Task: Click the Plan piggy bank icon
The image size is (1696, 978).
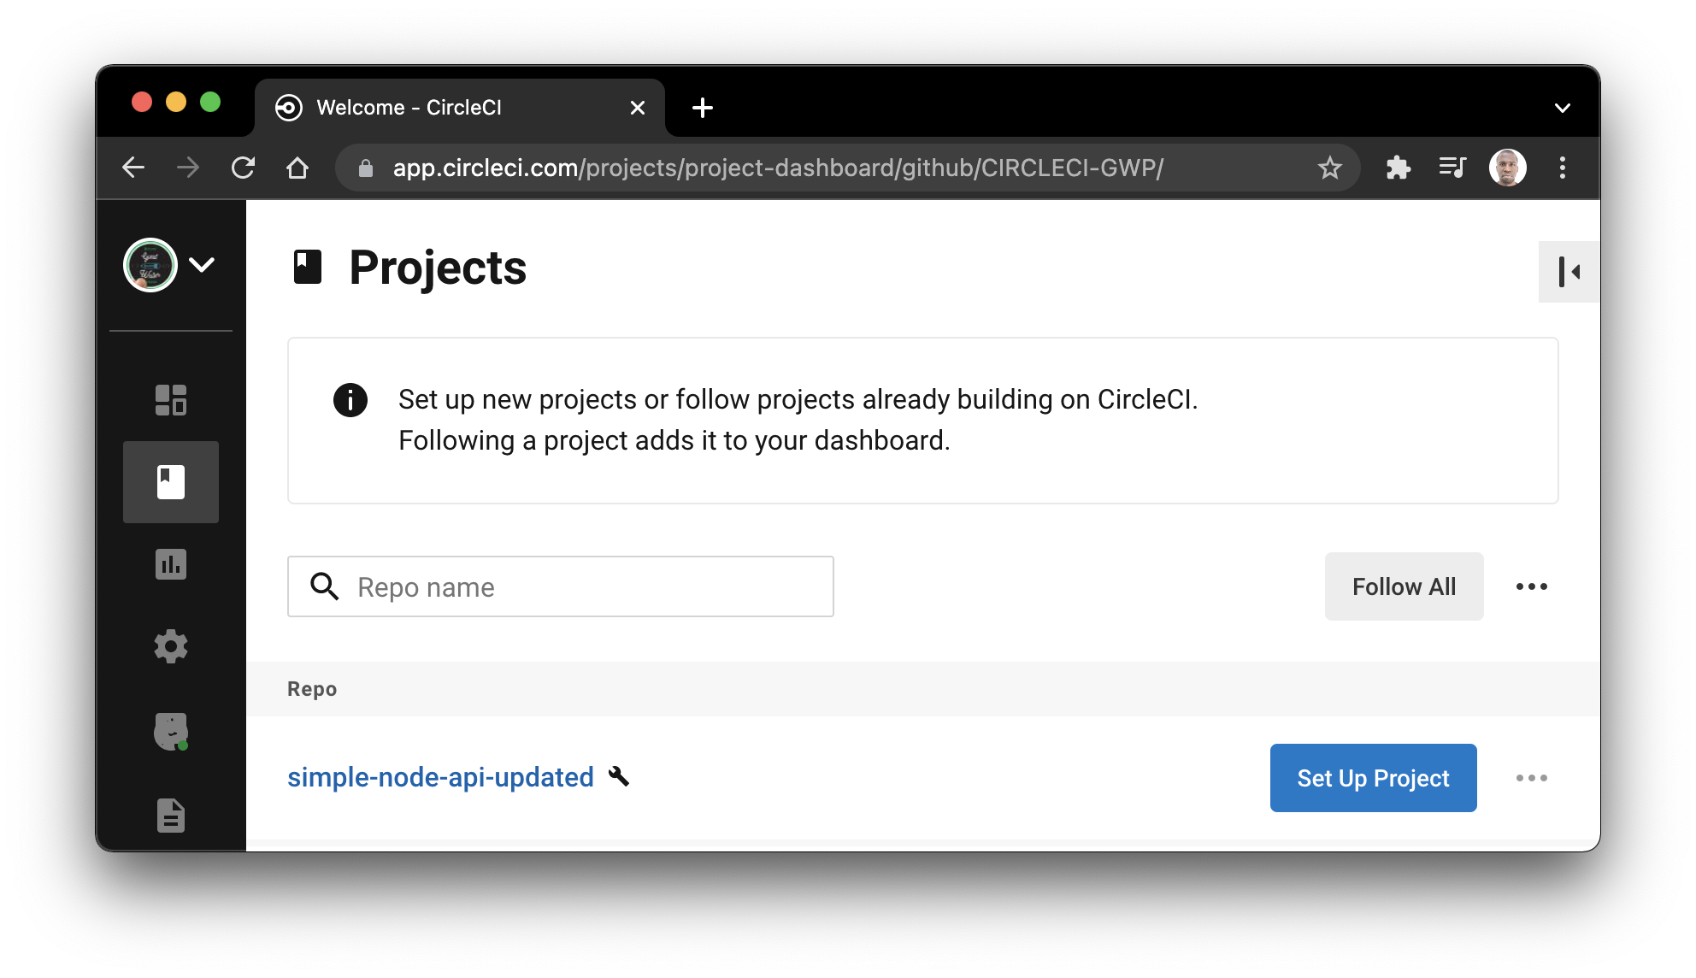Action: 171,732
